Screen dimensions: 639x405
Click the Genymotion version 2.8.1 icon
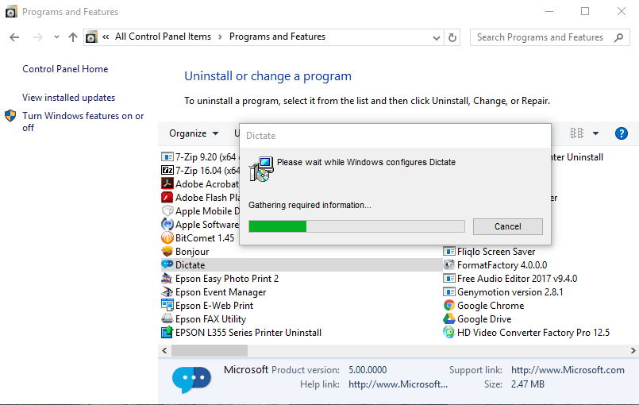(x=448, y=291)
